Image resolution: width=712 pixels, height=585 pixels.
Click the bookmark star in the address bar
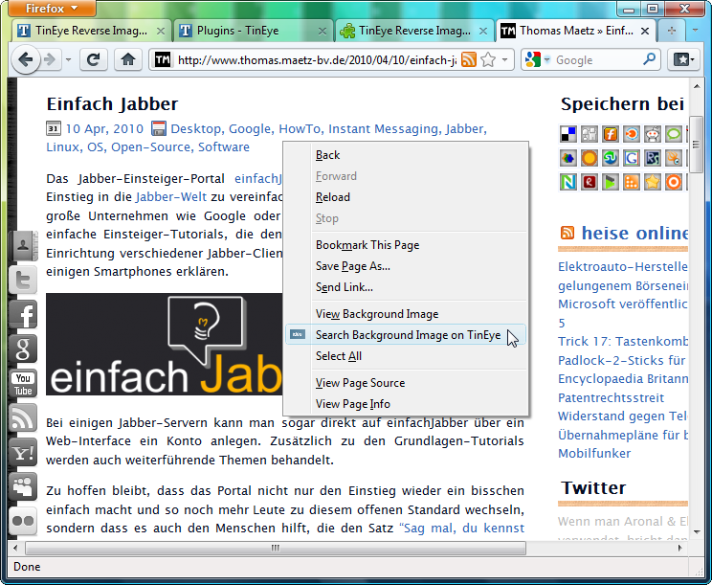click(488, 59)
